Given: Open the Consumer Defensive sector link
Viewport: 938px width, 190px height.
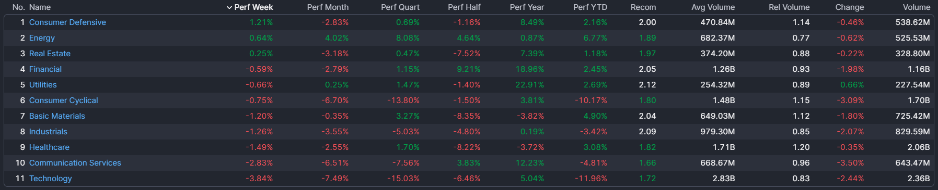Looking at the screenshot, I should coord(67,22).
